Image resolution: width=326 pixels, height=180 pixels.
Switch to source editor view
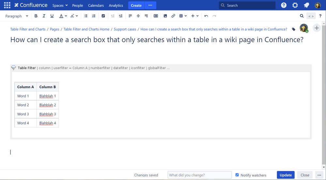[x=311, y=16]
